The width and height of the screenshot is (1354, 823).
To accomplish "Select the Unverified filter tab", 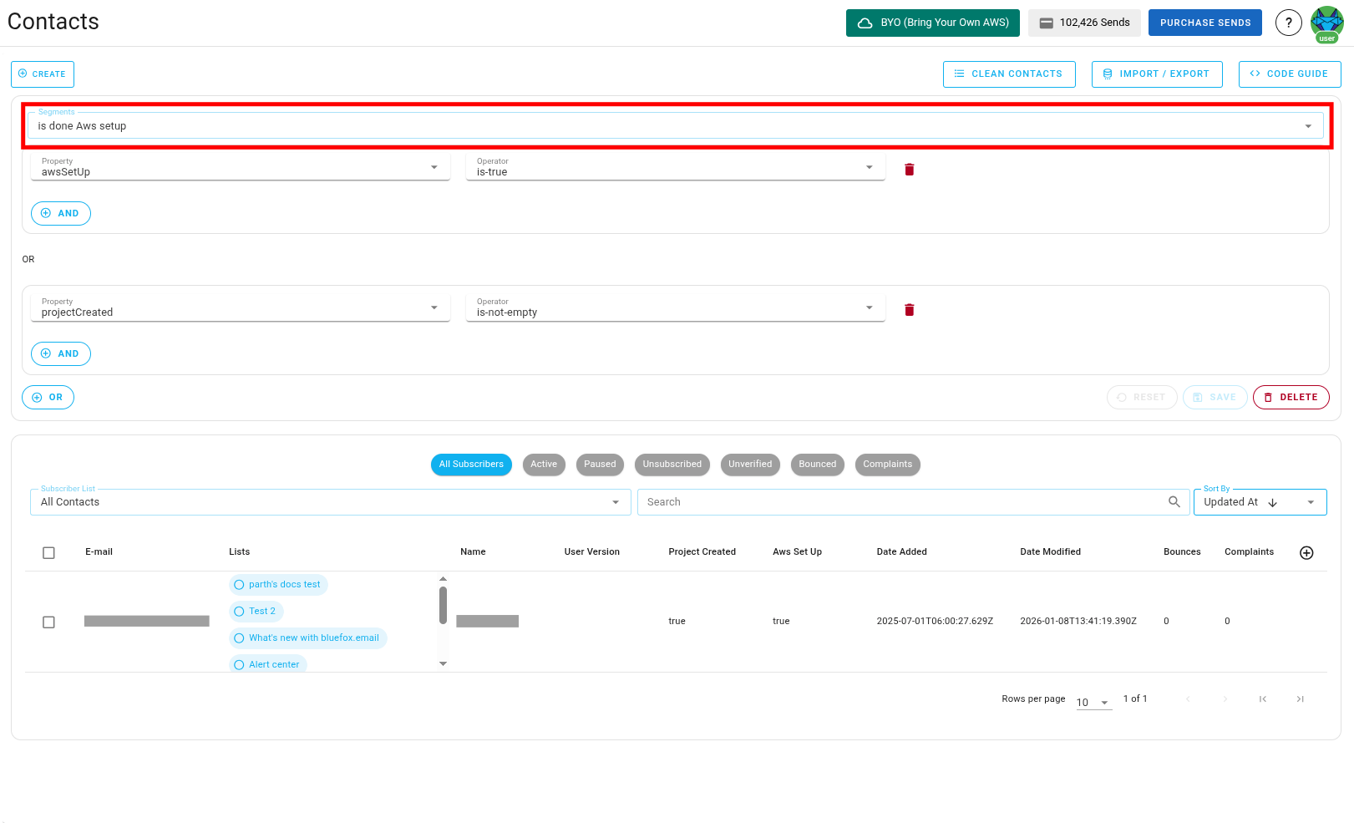I will (x=749, y=465).
